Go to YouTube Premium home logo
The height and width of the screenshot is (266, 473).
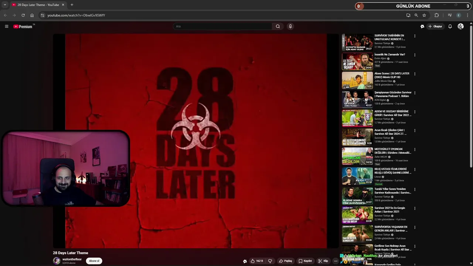(x=23, y=27)
